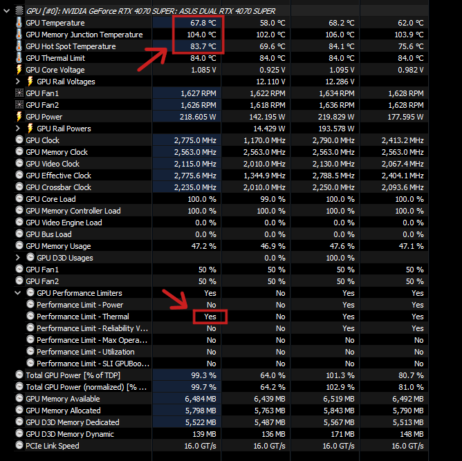The height and width of the screenshot is (461, 462).
Task: Click gauge icon beside GPU Memory Controller Load
Action: (x=19, y=210)
